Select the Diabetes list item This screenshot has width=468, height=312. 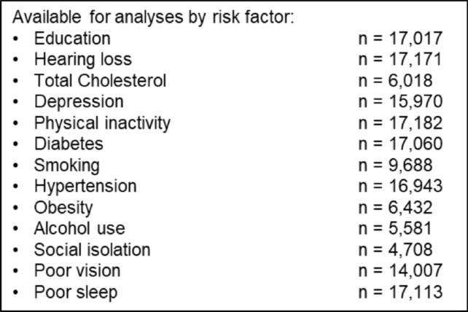[x=69, y=144]
